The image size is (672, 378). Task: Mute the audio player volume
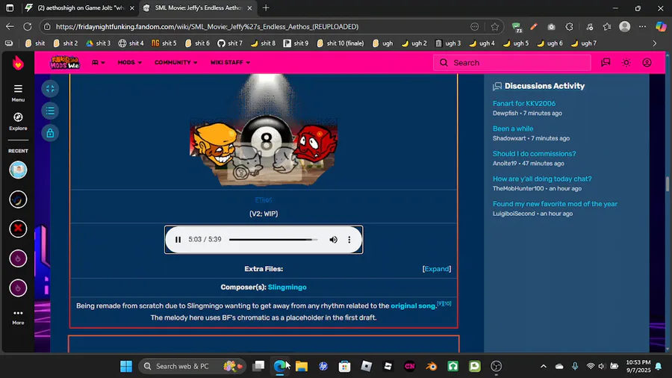coord(333,240)
